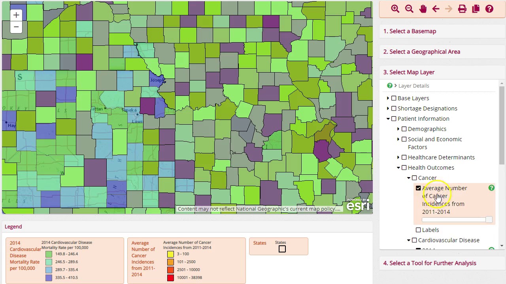Click green 149.8 - 246.4 legend swatch
Image resolution: width=506 pixels, height=284 pixels.
point(49,254)
